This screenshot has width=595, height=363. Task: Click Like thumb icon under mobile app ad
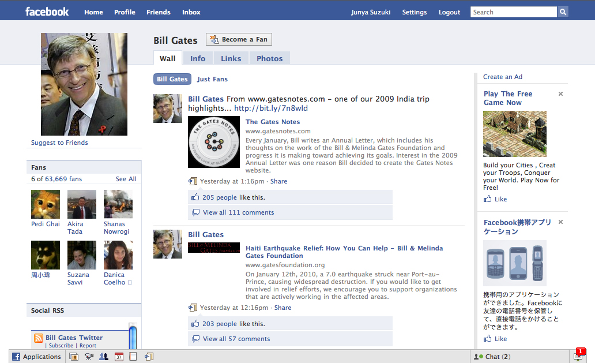[487, 339]
